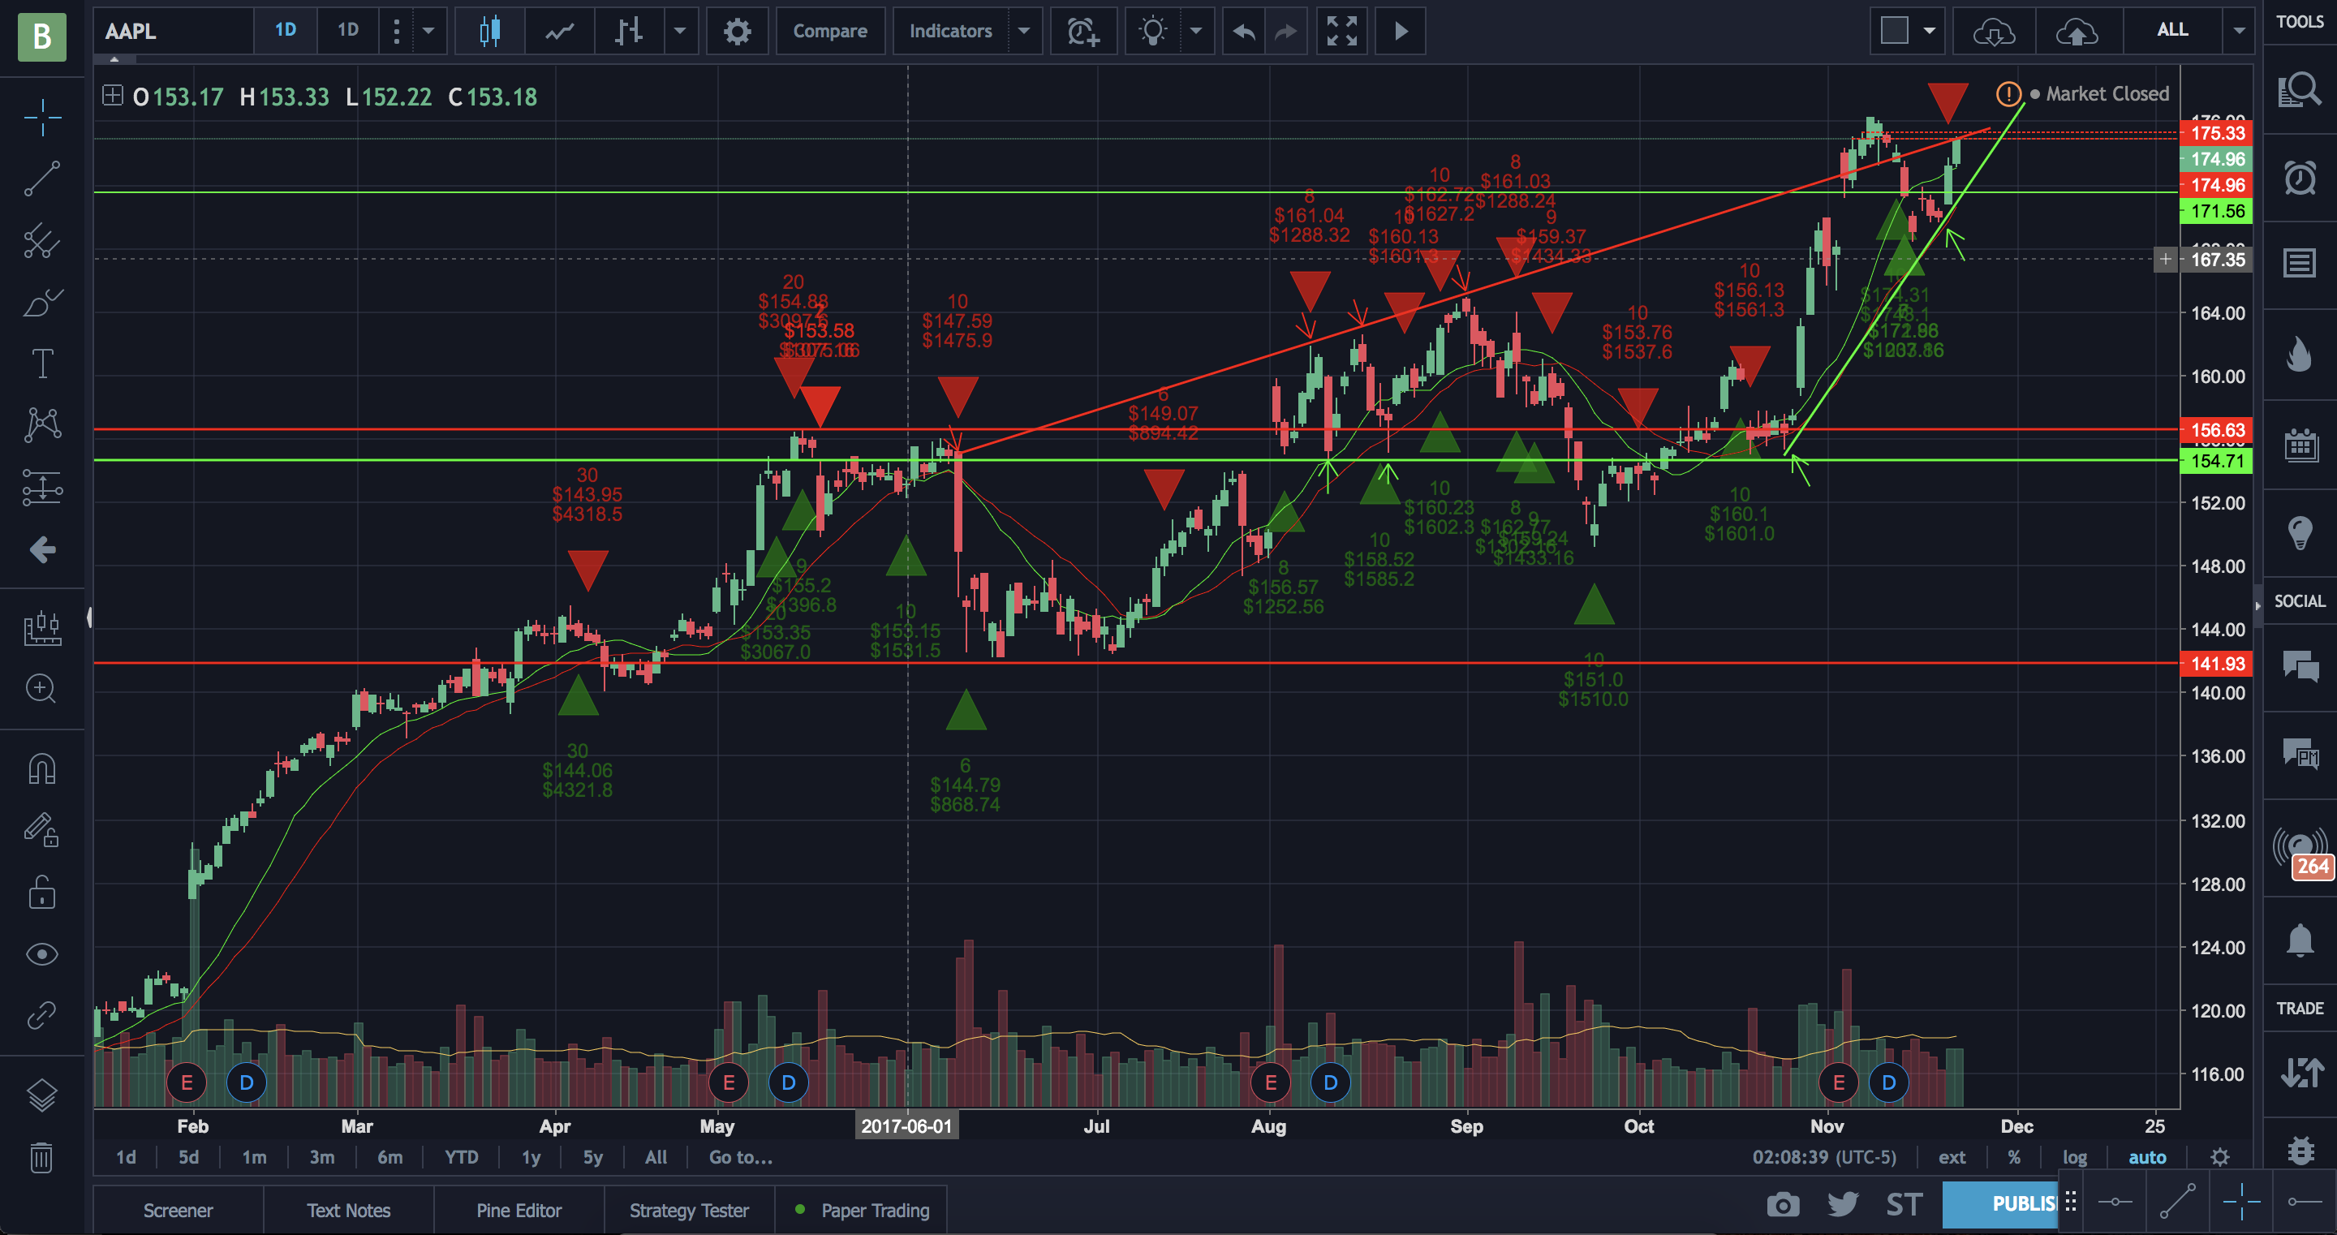Select the 5y time range

point(592,1157)
